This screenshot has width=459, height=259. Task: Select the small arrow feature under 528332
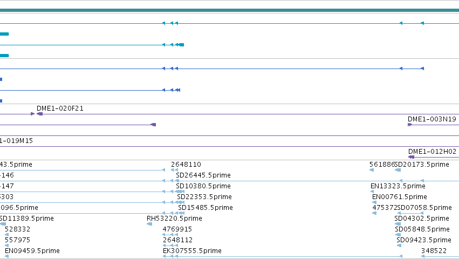[x=6, y=235]
